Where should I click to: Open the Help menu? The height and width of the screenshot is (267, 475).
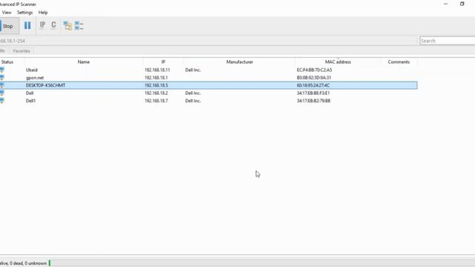[x=43, y=13]
